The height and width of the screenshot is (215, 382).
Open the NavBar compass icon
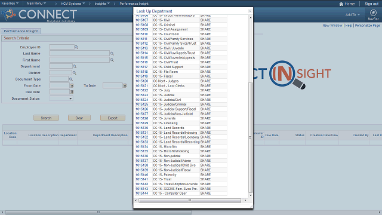pyautogui.click(x=373, y=13)
